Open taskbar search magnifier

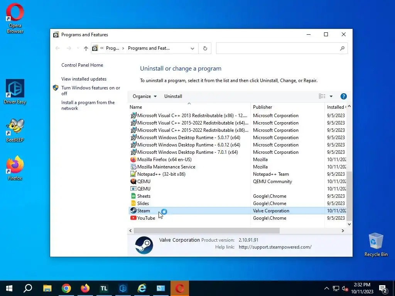coord(28,288)
